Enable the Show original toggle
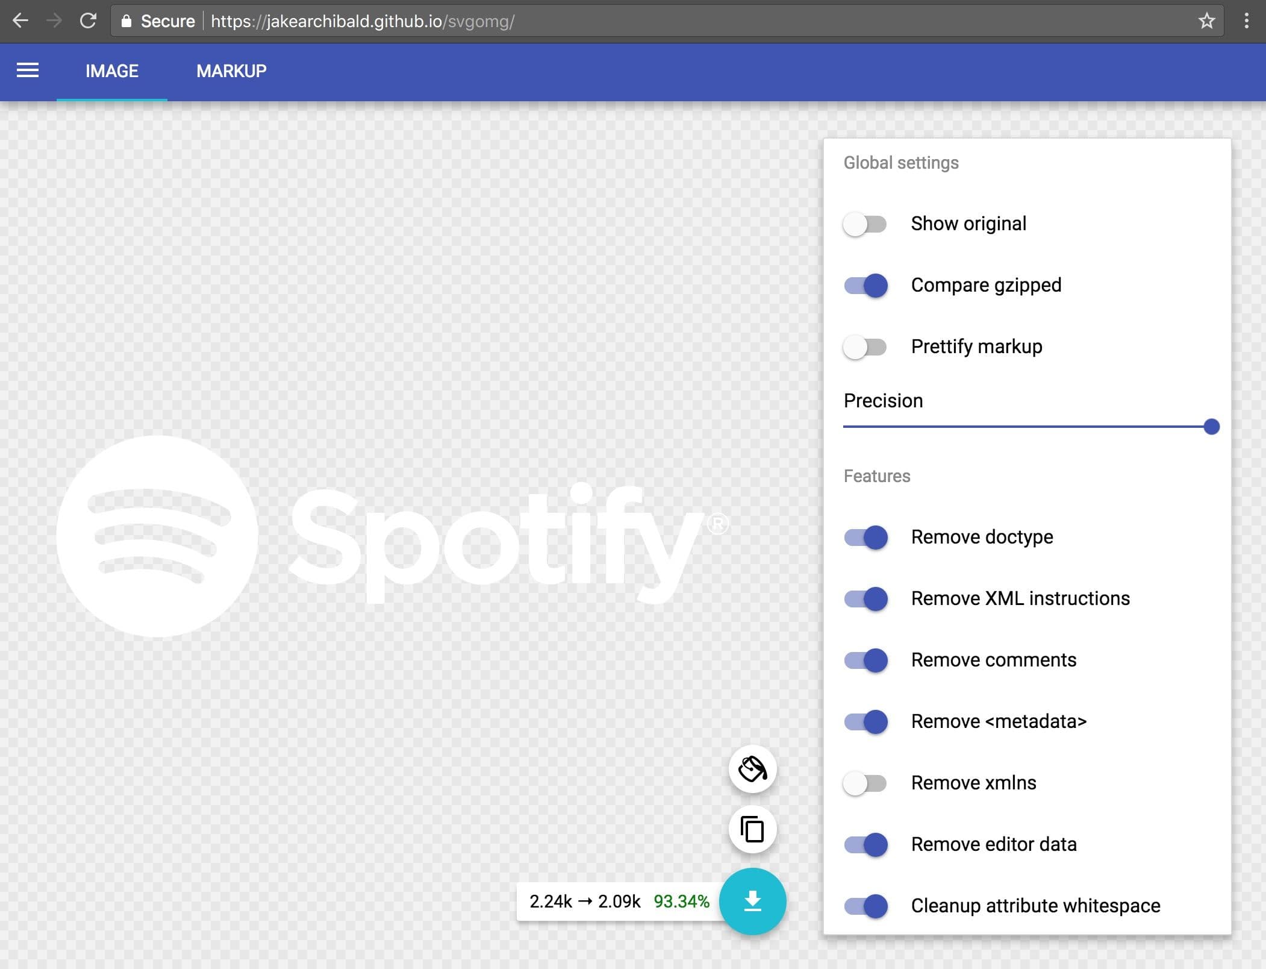Screen dimensions: 1266x969 coord(865,224)
